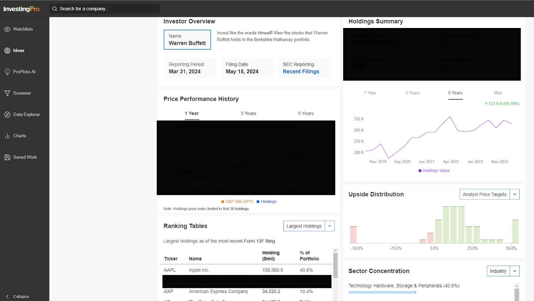Open the Charts bar icon

point(7,136)
